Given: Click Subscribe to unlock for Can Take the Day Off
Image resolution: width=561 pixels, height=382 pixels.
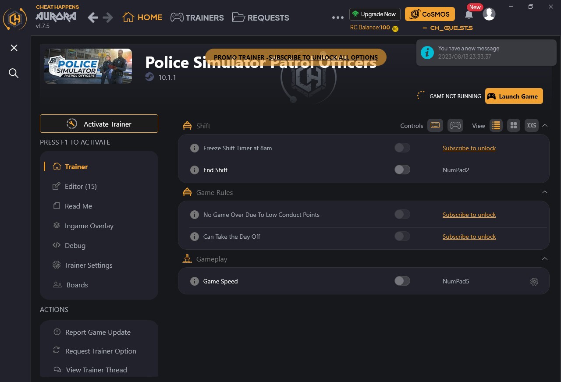Looking at the screenshot, I should tap(469, 237).
